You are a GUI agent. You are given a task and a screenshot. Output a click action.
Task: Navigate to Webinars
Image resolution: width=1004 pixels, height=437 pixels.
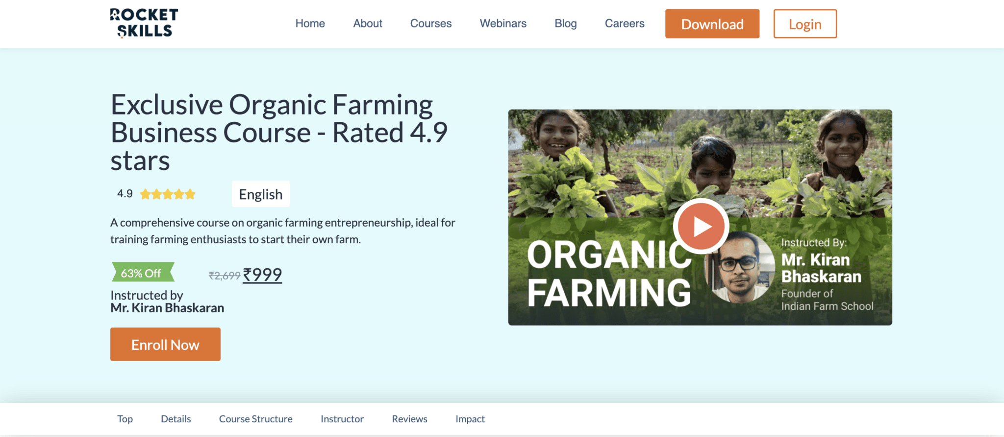pos(503,23)
